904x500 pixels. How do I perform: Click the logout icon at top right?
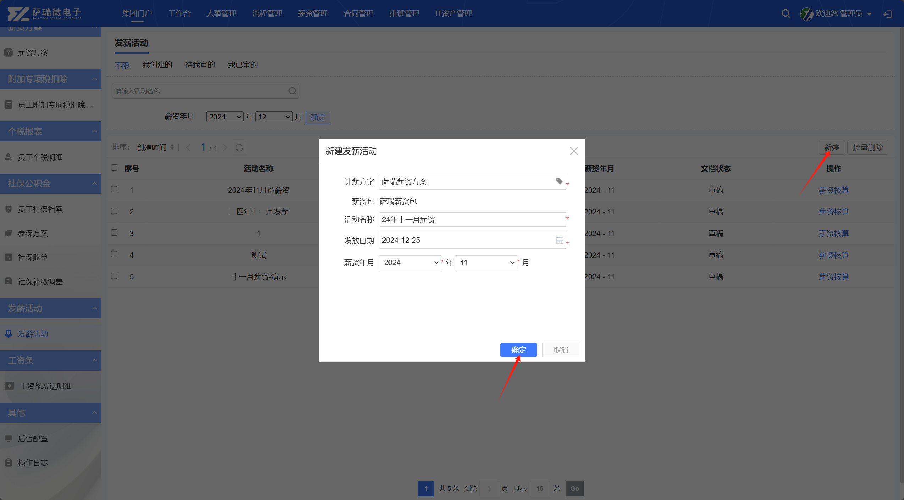[887, 14]
